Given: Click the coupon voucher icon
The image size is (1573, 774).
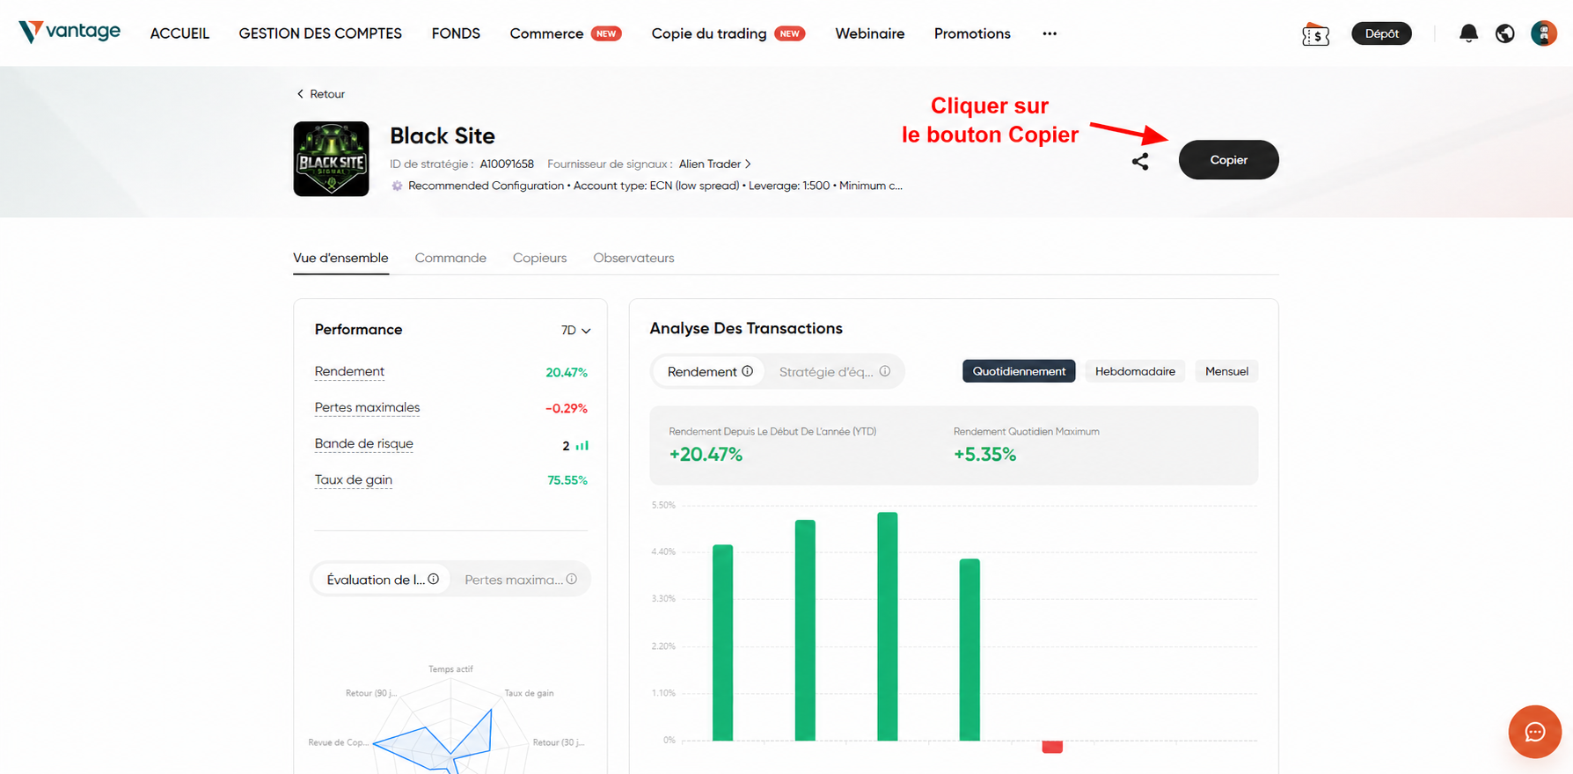Looking at the screenshot, I should (1315, 34).
